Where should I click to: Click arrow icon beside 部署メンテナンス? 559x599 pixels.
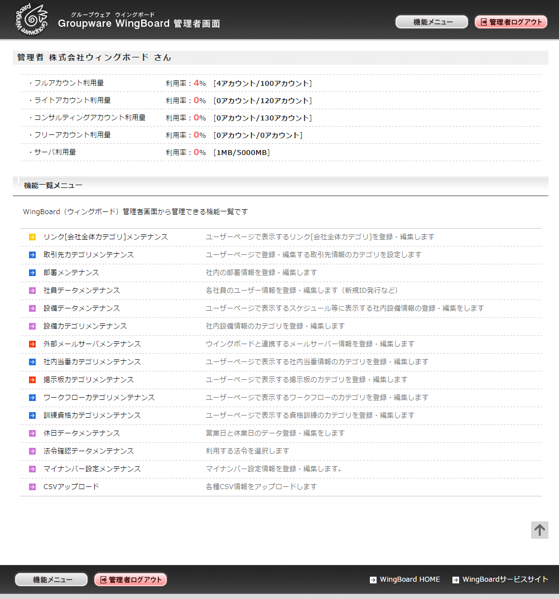click(x=32, y=273)
